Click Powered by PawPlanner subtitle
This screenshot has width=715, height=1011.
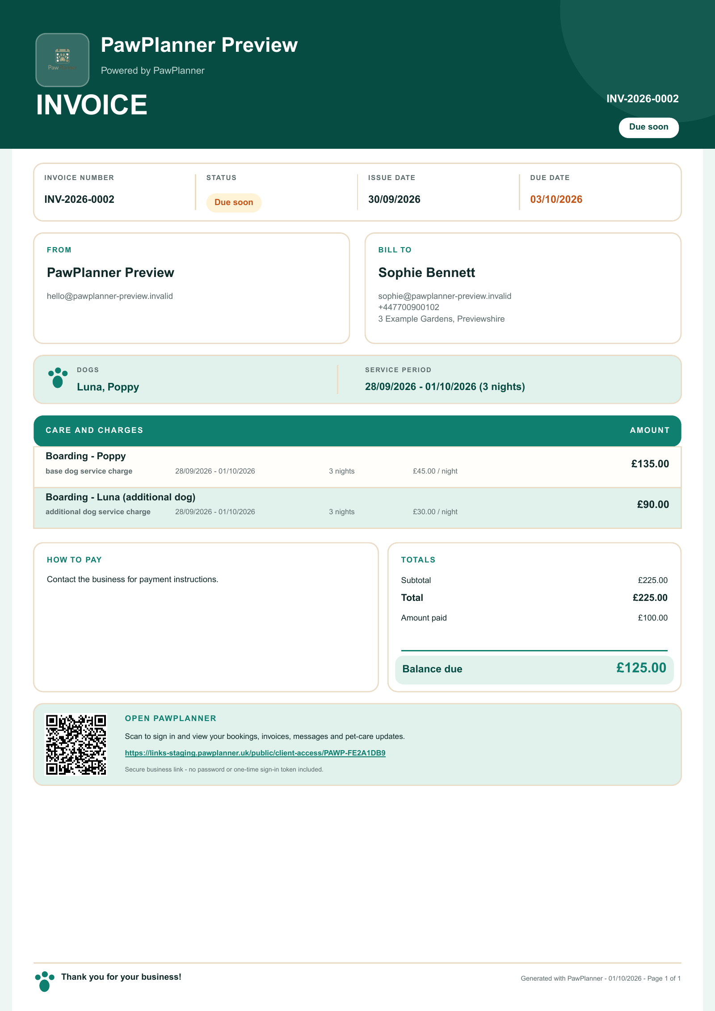tap(152, 71)
